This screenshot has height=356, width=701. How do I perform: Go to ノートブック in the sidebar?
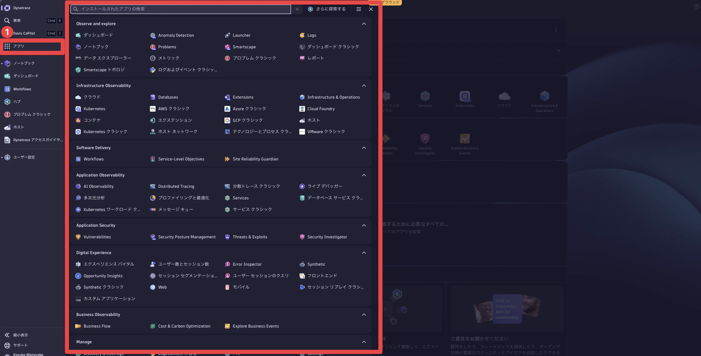click(33, 64)
